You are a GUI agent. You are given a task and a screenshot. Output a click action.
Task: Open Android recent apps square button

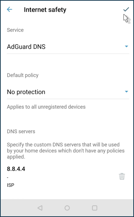(x=95, y=208)
